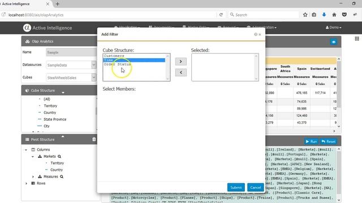The image size is (362, 203).
Task: Click the Name input field
Action: coord(71,52)
